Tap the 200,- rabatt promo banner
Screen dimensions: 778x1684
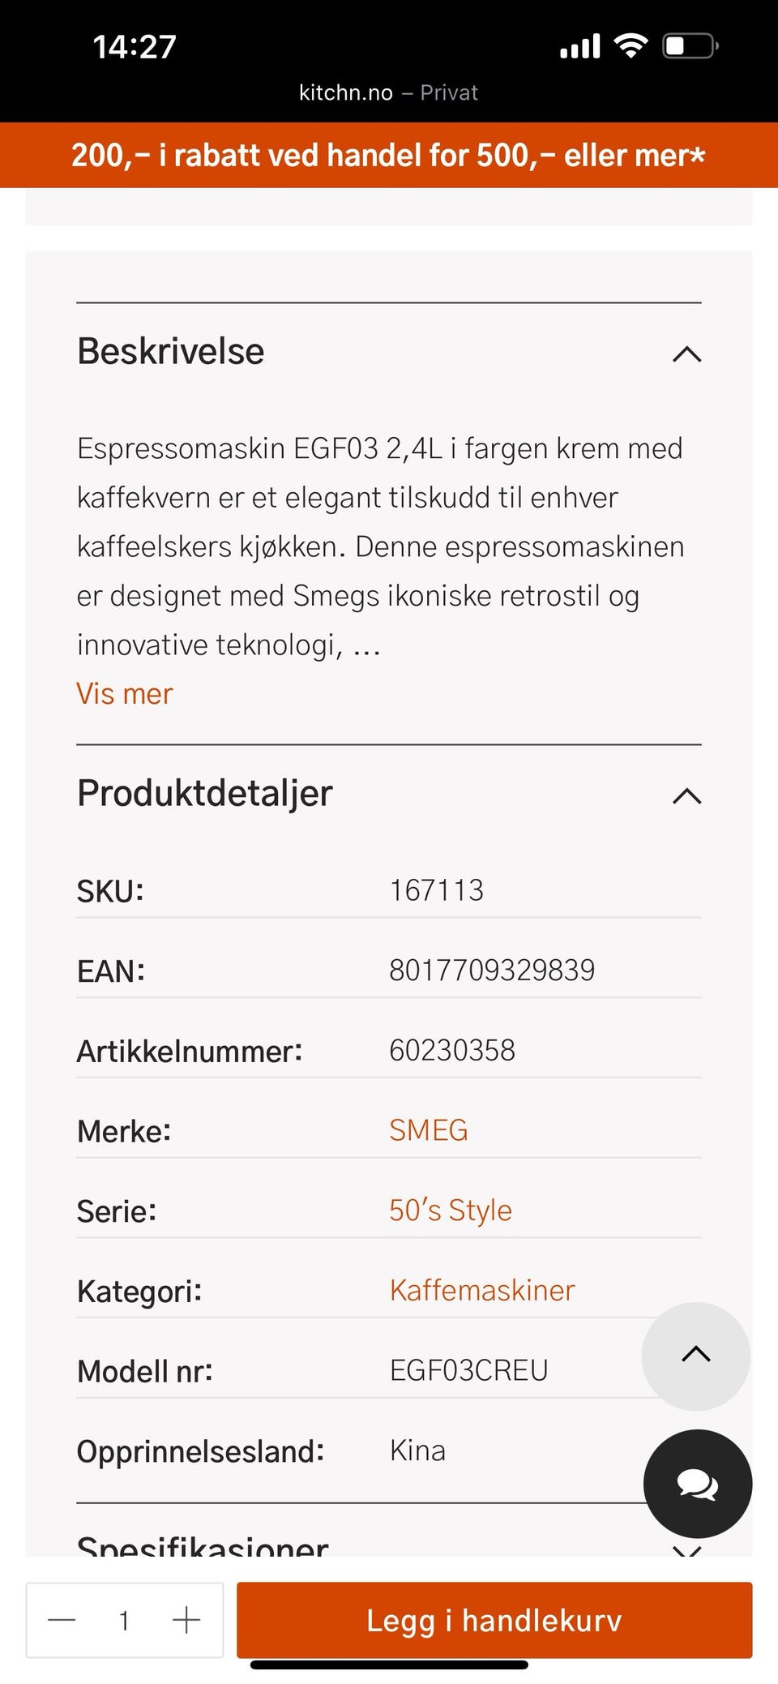389,155
